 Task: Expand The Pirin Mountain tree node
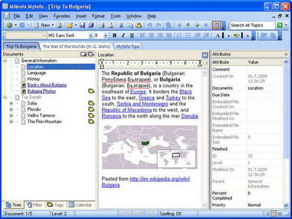(x=11, y=122)
